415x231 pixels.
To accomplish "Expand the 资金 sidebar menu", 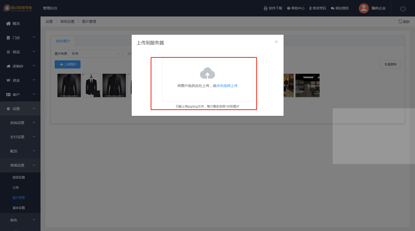I will click(x=20, y=80).
